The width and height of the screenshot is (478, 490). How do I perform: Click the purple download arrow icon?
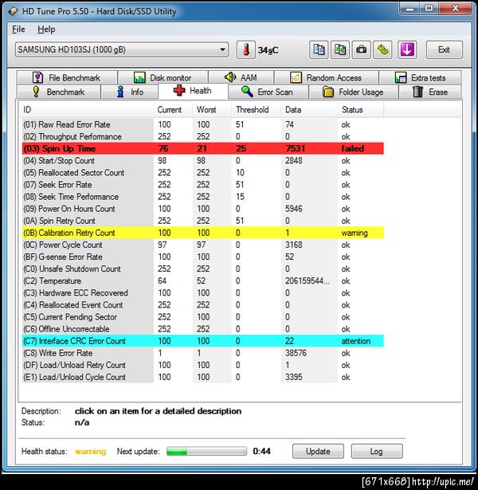pyautogui.click(x=407, y=49)
